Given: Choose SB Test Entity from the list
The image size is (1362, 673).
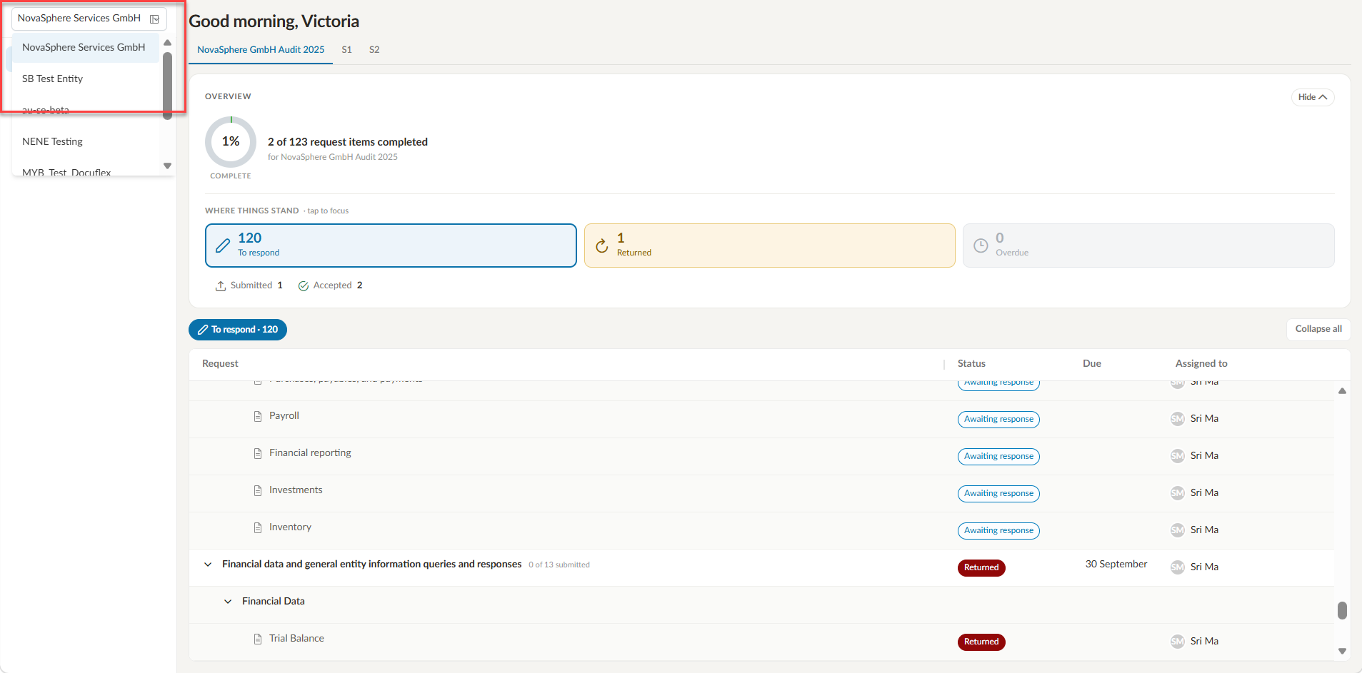Looking at the screenshot, I should (85, 79).
